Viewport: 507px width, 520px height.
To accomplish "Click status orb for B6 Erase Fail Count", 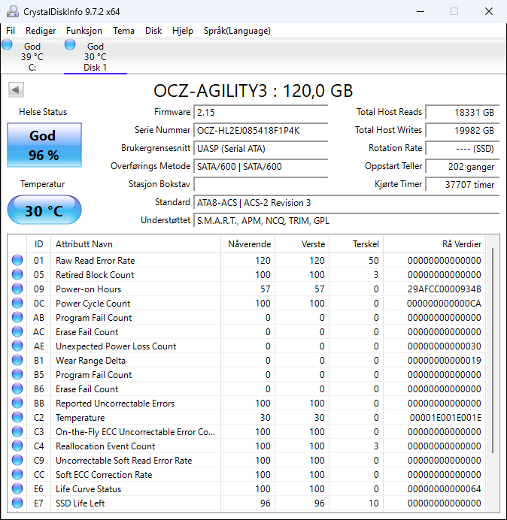I will 17,388.
